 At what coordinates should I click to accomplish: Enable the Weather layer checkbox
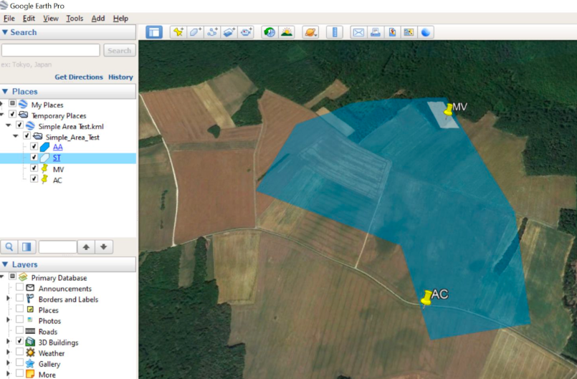point(20,352)
